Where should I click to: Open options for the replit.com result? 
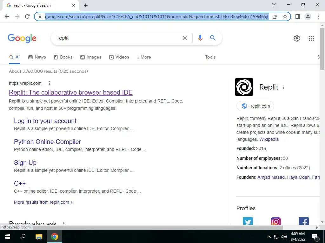pyautogui.click(x=49, y=83)
